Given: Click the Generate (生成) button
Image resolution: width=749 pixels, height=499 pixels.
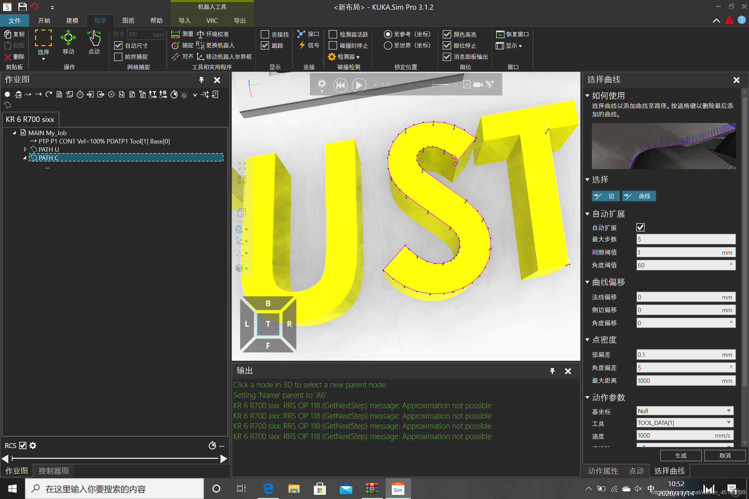Looking at the screenshot, I should (x=680, y=455).
